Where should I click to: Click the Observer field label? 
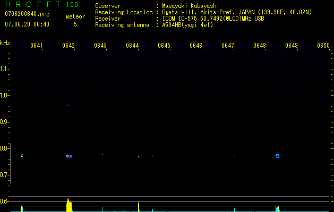tap(108, 6)
